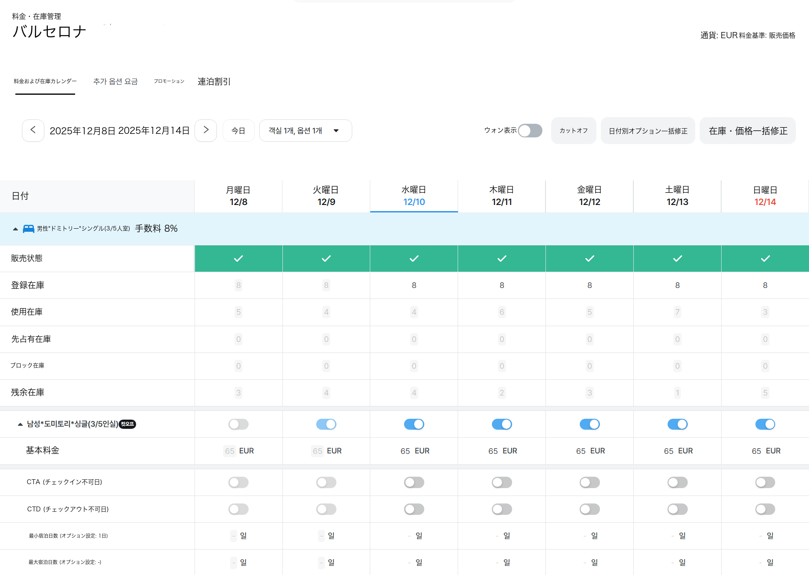
Task: Click the 通貨: EUR currency label
Action: 719,35
